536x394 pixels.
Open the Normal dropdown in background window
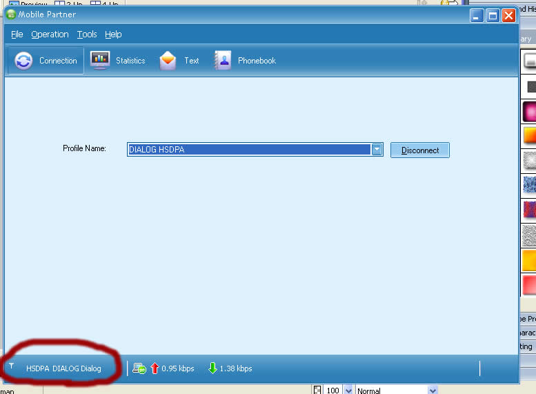[432, 390]
